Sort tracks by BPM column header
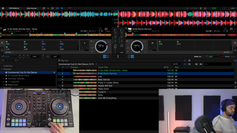 166,67
